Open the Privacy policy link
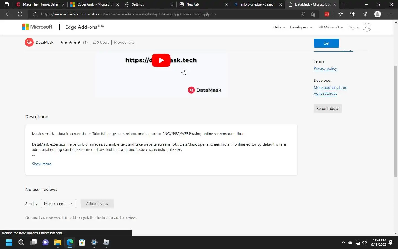398x249 pixels. click(325, 68)
